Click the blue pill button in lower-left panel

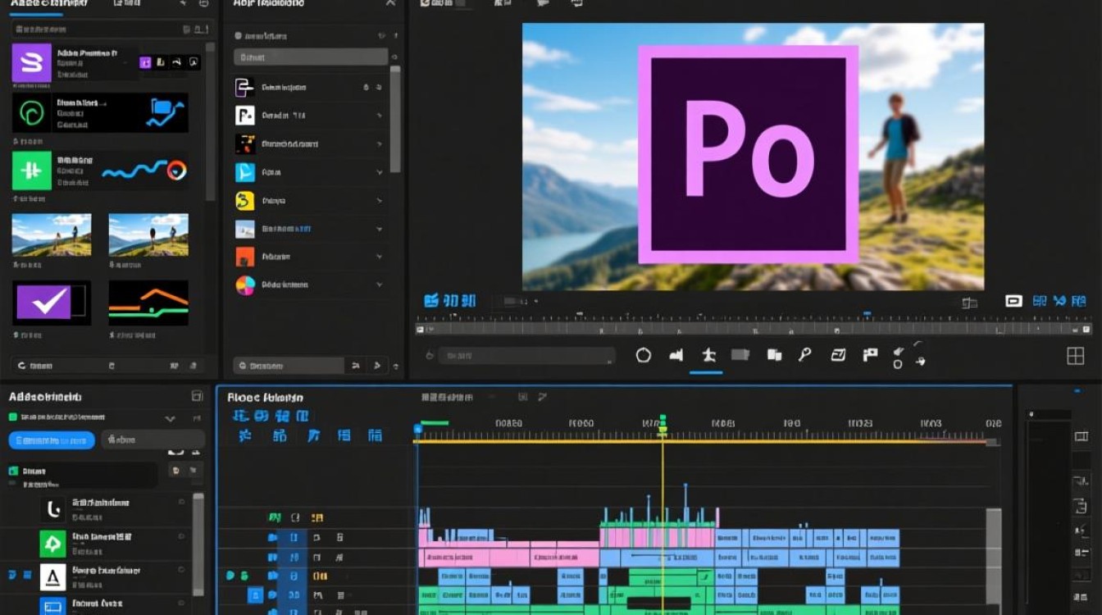[x=52, y=440]
